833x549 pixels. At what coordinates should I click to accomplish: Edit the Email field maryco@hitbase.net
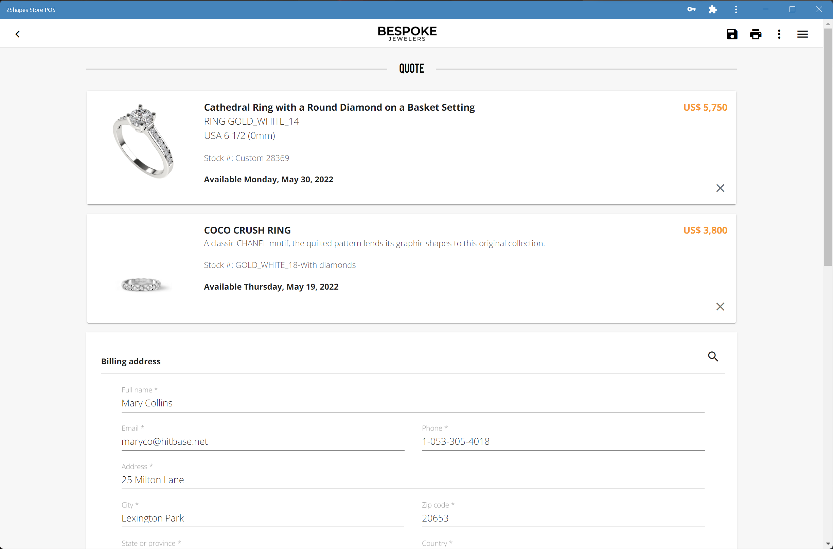pos(263,441)
